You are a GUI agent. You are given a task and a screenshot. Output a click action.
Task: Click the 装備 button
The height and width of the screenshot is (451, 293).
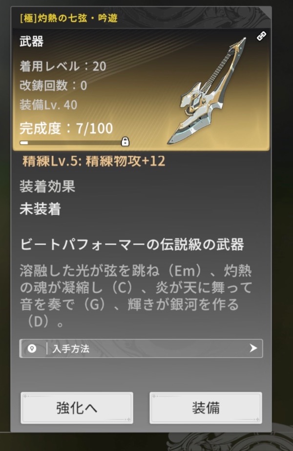coord(206,408)
